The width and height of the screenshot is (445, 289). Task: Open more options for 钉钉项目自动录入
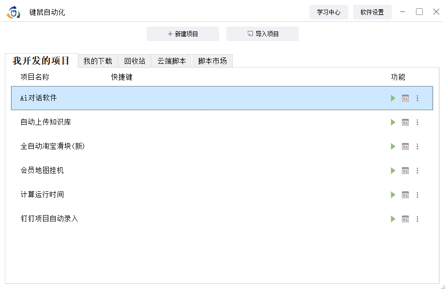pyautogui.click(x=417, y=218)
